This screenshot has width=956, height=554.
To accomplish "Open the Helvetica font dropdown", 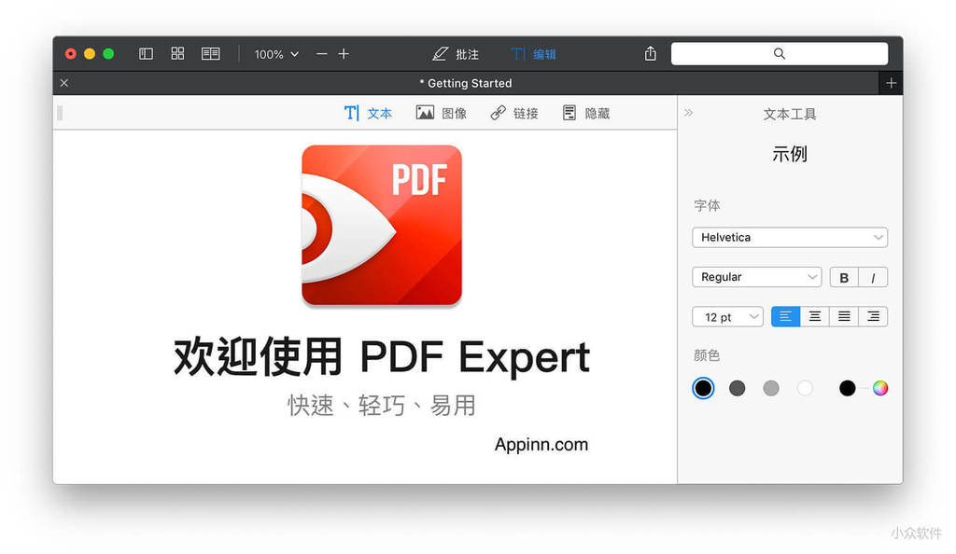I will coord(790,238).
